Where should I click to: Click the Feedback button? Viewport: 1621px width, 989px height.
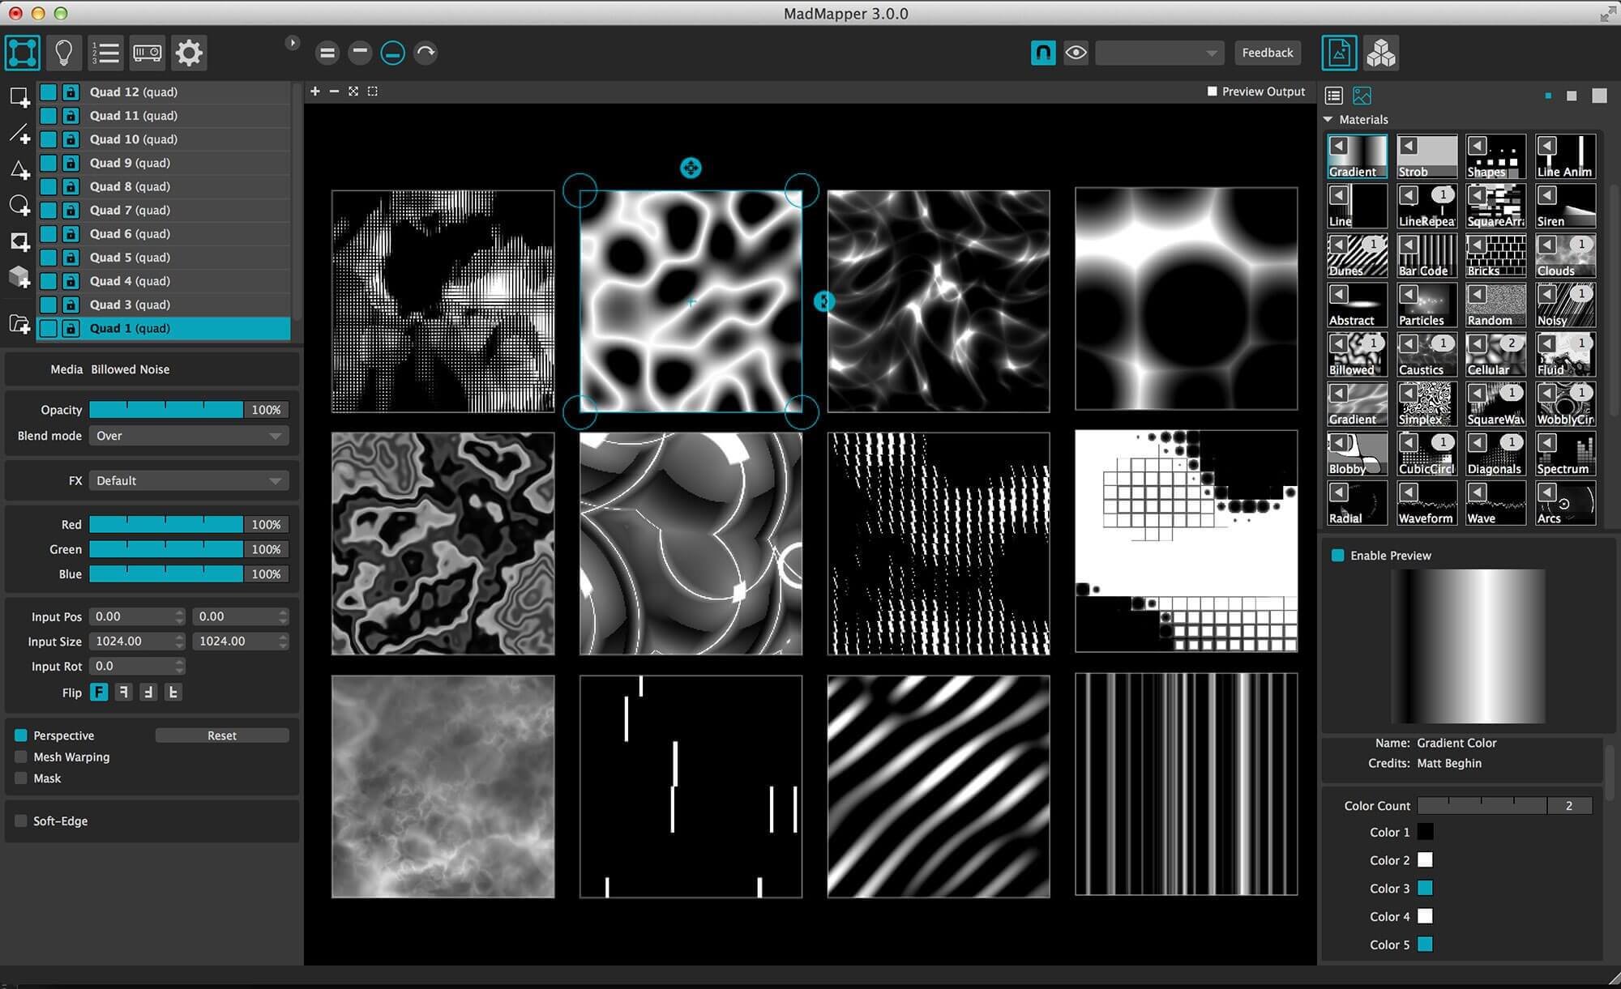(1268, 53)
